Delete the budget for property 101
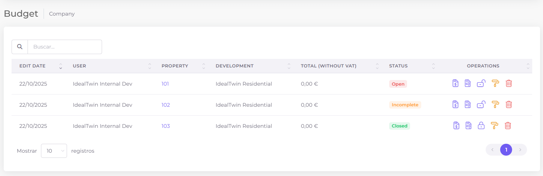Image resolution: width=543 pixels, height=176 pixels. 509,83
